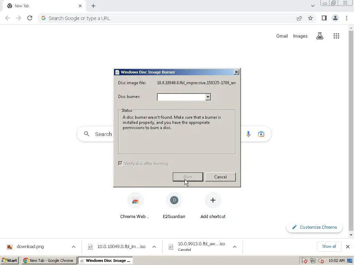
Task: Close the downloads bar
Action: coord(348,246)
